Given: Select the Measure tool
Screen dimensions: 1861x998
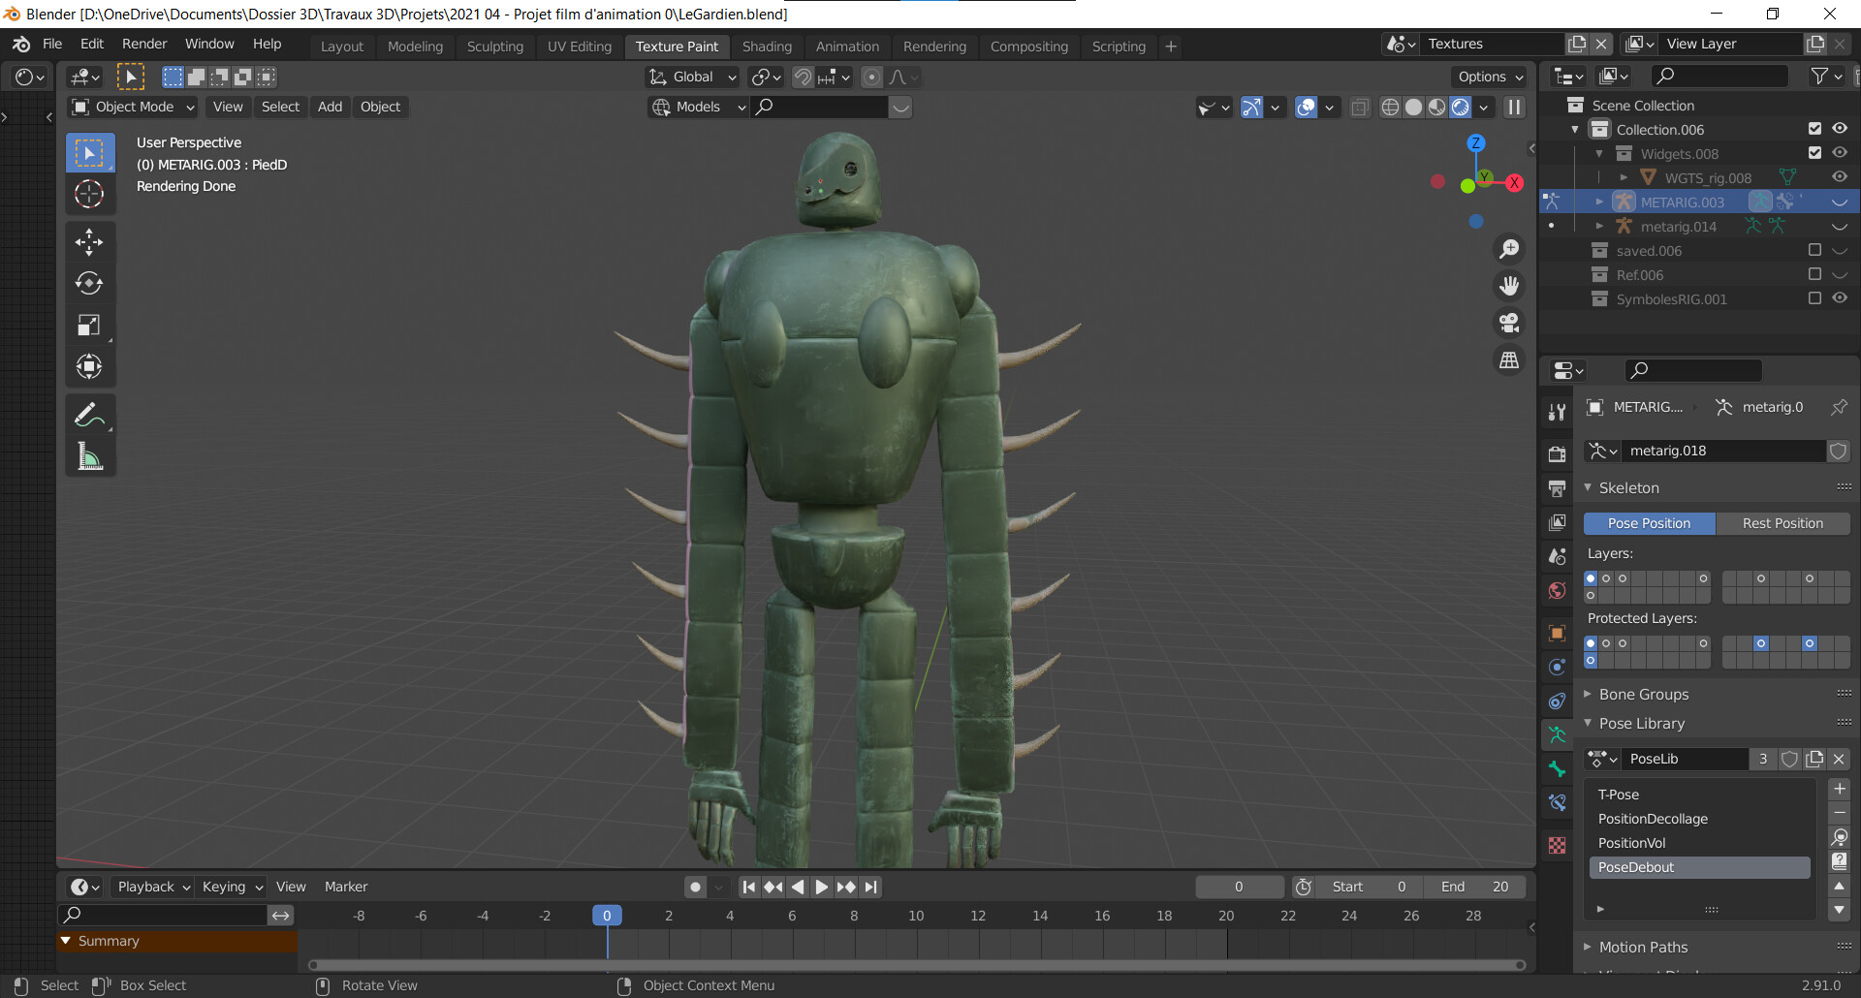Looking at the screenshot, I should click(90, 455).
